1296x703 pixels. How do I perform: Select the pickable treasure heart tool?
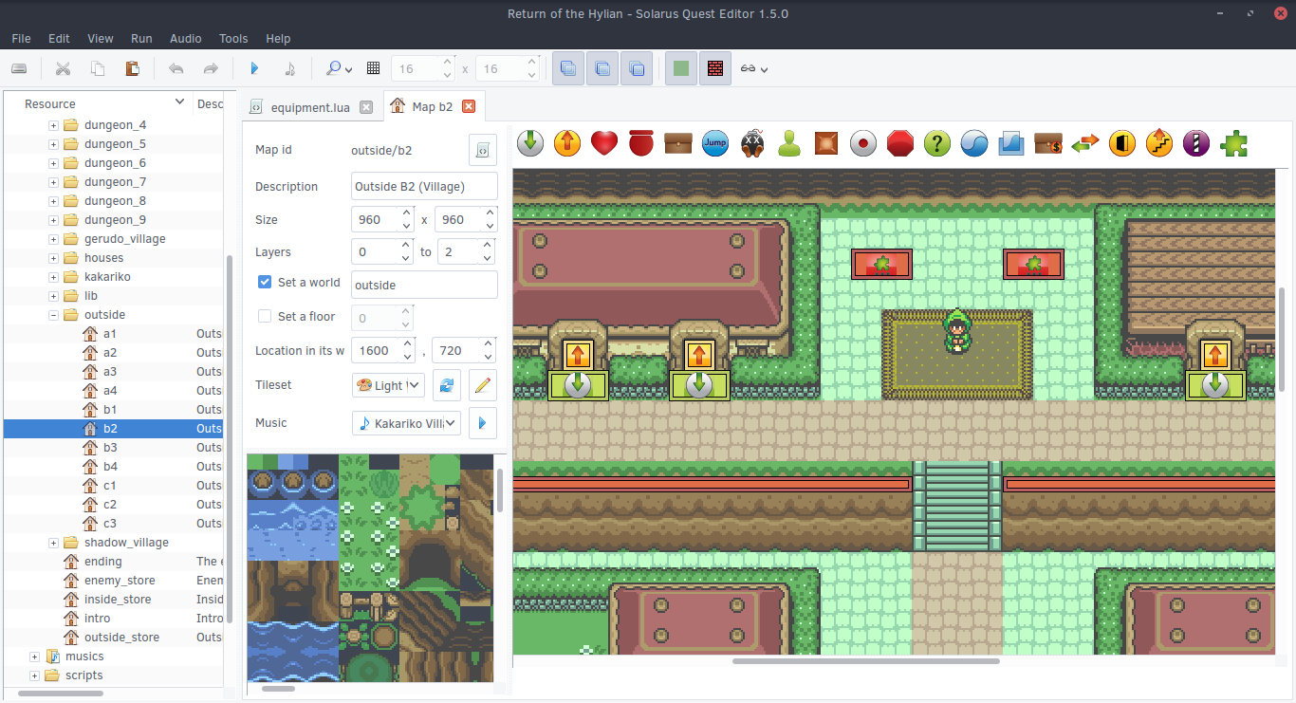click(603, 143)
